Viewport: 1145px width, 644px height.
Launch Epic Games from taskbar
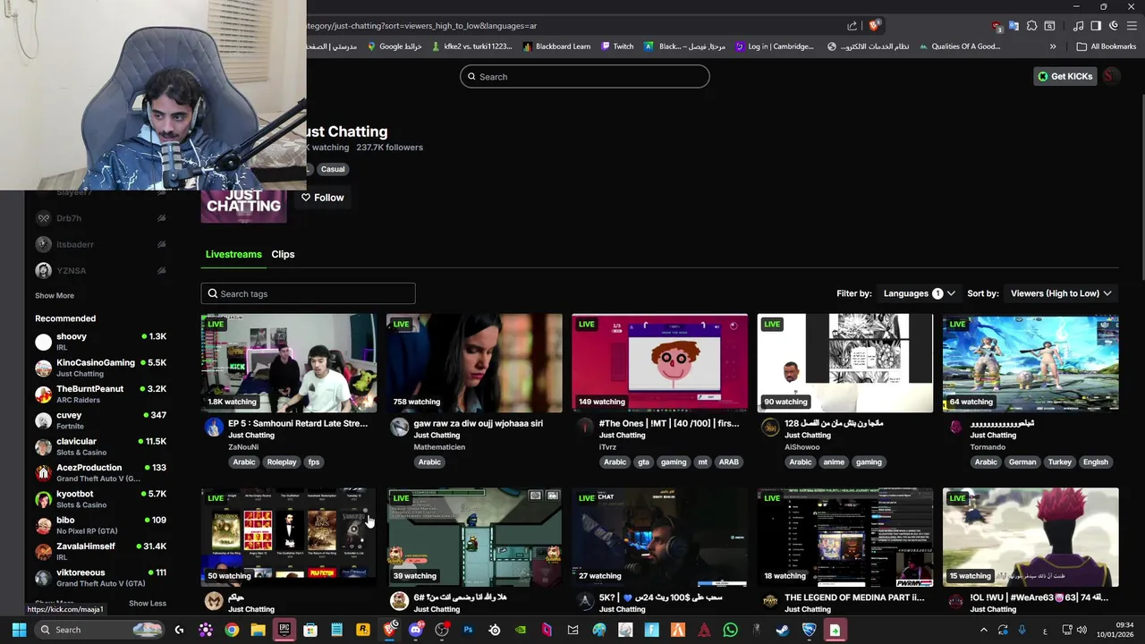tap(284, 630)
